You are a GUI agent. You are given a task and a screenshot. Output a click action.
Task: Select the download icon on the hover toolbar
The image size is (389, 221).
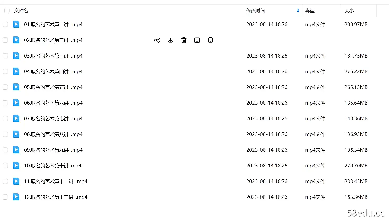pyautogui.click(x=170, y=40)
